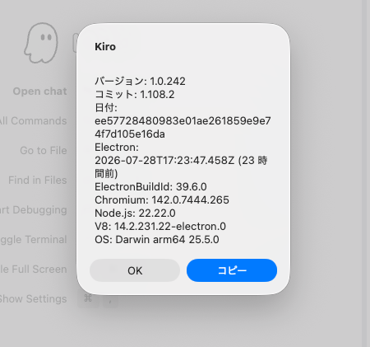Click the コミット: 1.108.2 line
The width and height of the screenshot is (370, 347).
(x=135, y=95)
